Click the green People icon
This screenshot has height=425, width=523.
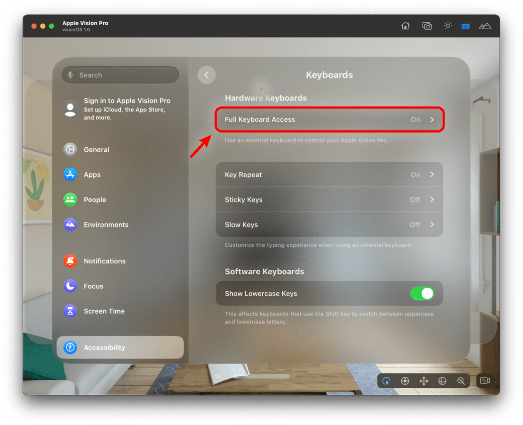[x=70, y=200]
